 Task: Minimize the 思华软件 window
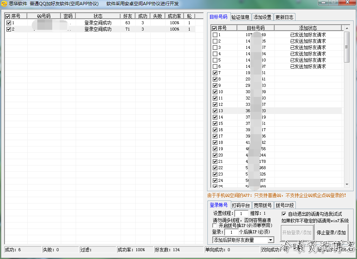pyautogui.click(x=323, y=2)
